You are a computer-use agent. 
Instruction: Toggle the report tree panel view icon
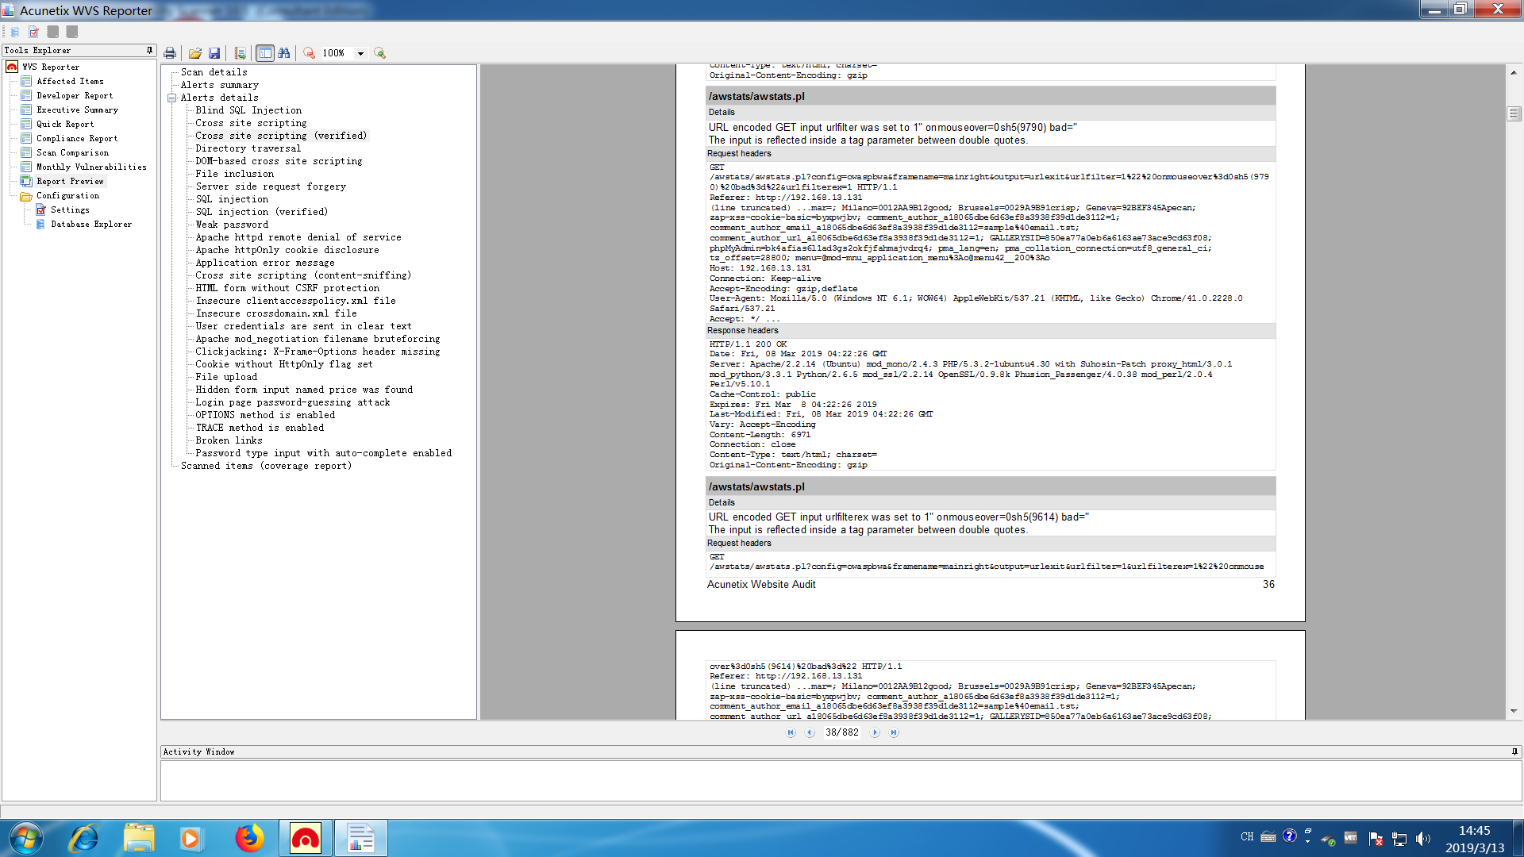tap(265, 53)
